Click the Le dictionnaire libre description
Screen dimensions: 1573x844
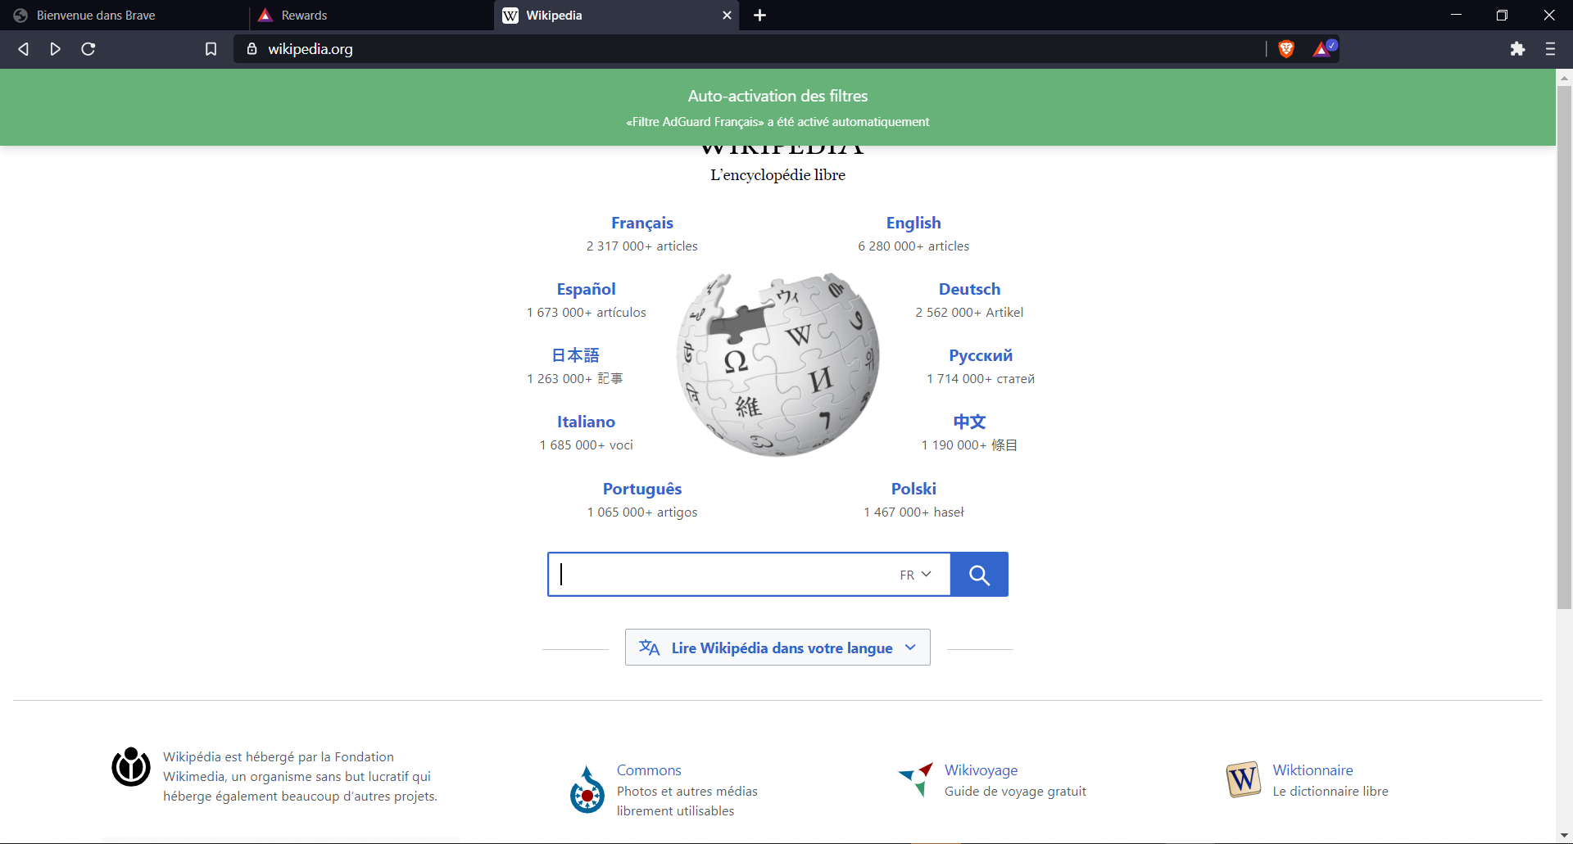tap(1330, 792)
